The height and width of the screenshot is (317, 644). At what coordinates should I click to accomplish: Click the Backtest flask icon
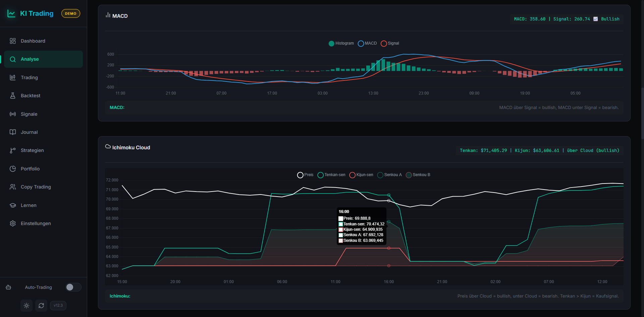[x=13, y=96]
